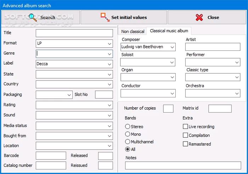This screenshot has height=174, width=248.
Task: Click the red X Close icon
Action: pos(199,17)
